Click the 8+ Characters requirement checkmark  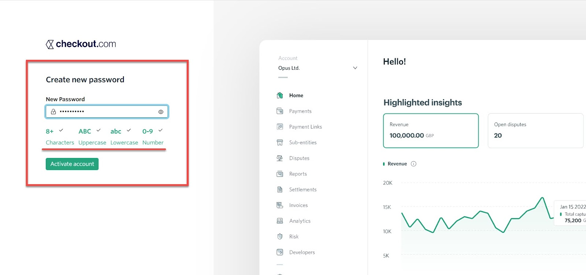pos(61,130)
